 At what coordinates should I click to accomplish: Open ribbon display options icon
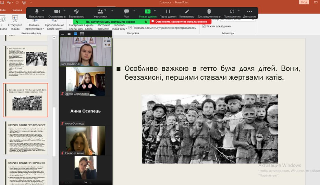(316, 2)
